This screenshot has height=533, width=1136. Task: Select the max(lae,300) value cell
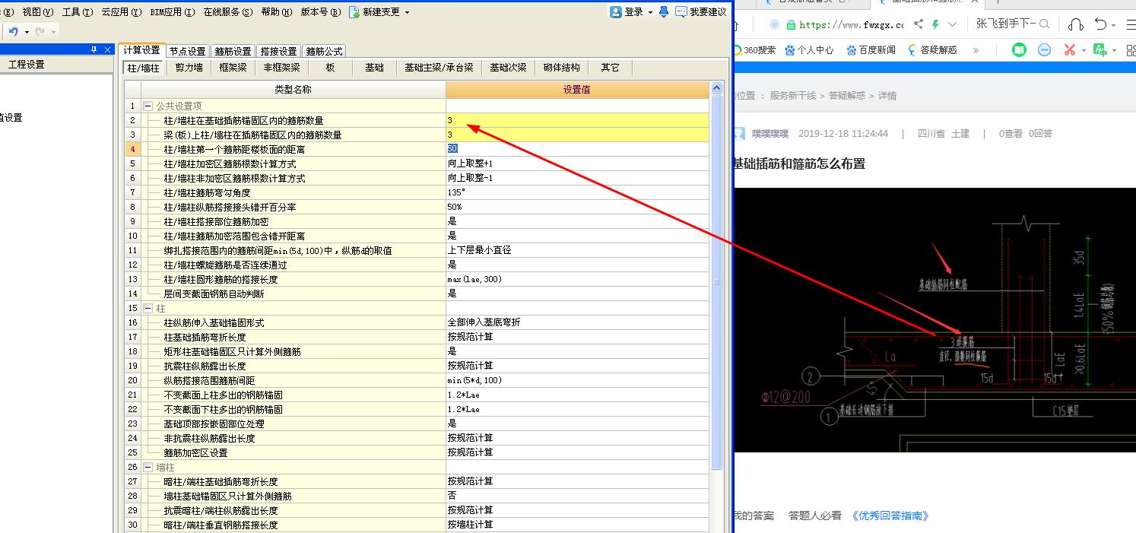coord(577,279)
